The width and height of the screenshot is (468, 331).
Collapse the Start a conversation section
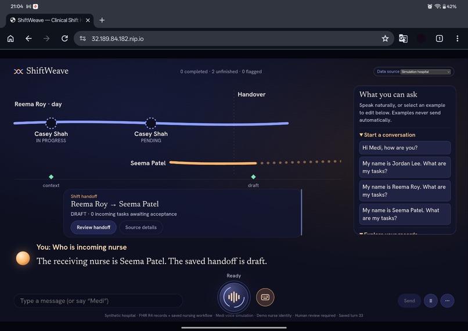pos(387,135)
